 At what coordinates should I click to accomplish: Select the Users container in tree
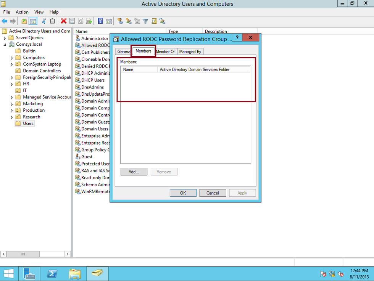coord(28,124)
